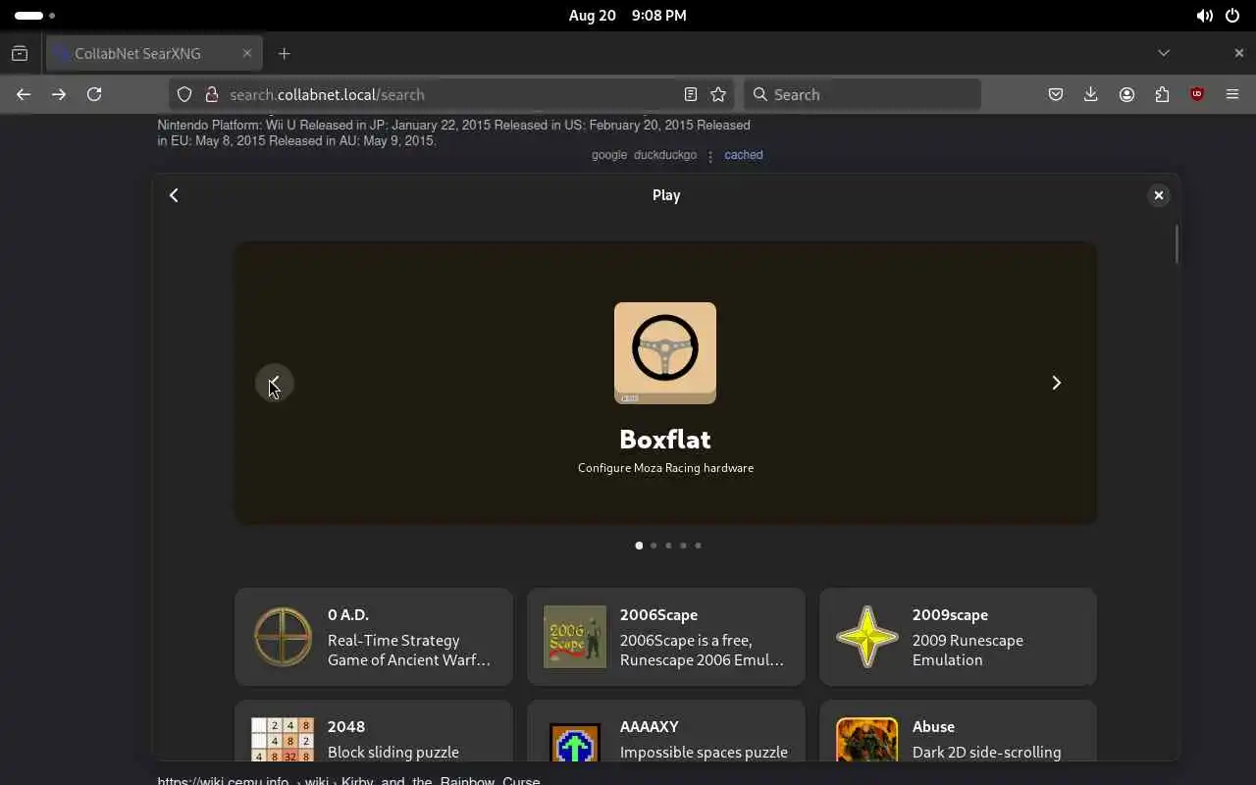Click the Play overlay scrollbar
Screen dimensions: 1256x785
(x=1176, y=244)
